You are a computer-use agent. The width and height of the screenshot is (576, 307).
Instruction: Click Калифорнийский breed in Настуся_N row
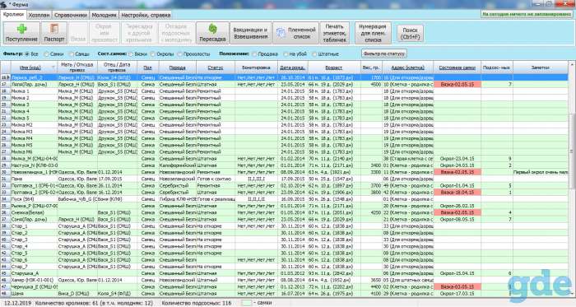click(x=178, y=165)
